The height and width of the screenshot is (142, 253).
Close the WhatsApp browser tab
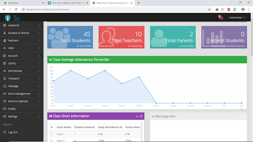click(x=43, y=3)
